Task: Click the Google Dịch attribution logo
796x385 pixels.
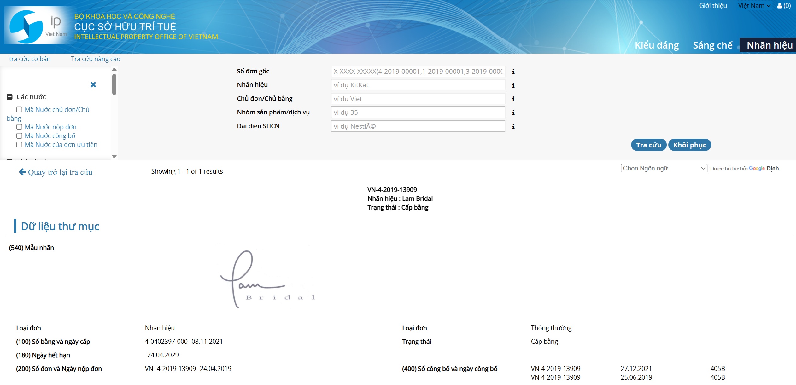Action: (x=764, y=169)
